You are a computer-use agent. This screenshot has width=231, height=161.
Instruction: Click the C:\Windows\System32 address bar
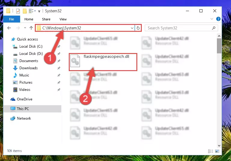[x=85, y=28]
